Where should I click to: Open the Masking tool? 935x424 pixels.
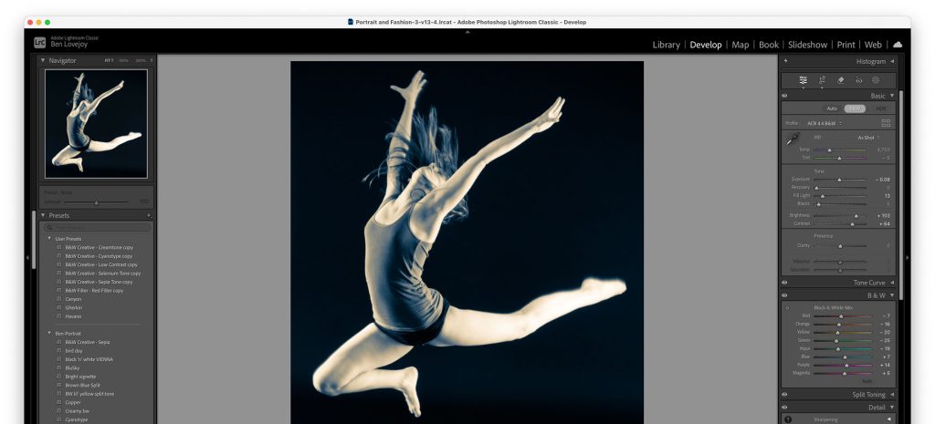pyautogui.click(x=876, y=80)
